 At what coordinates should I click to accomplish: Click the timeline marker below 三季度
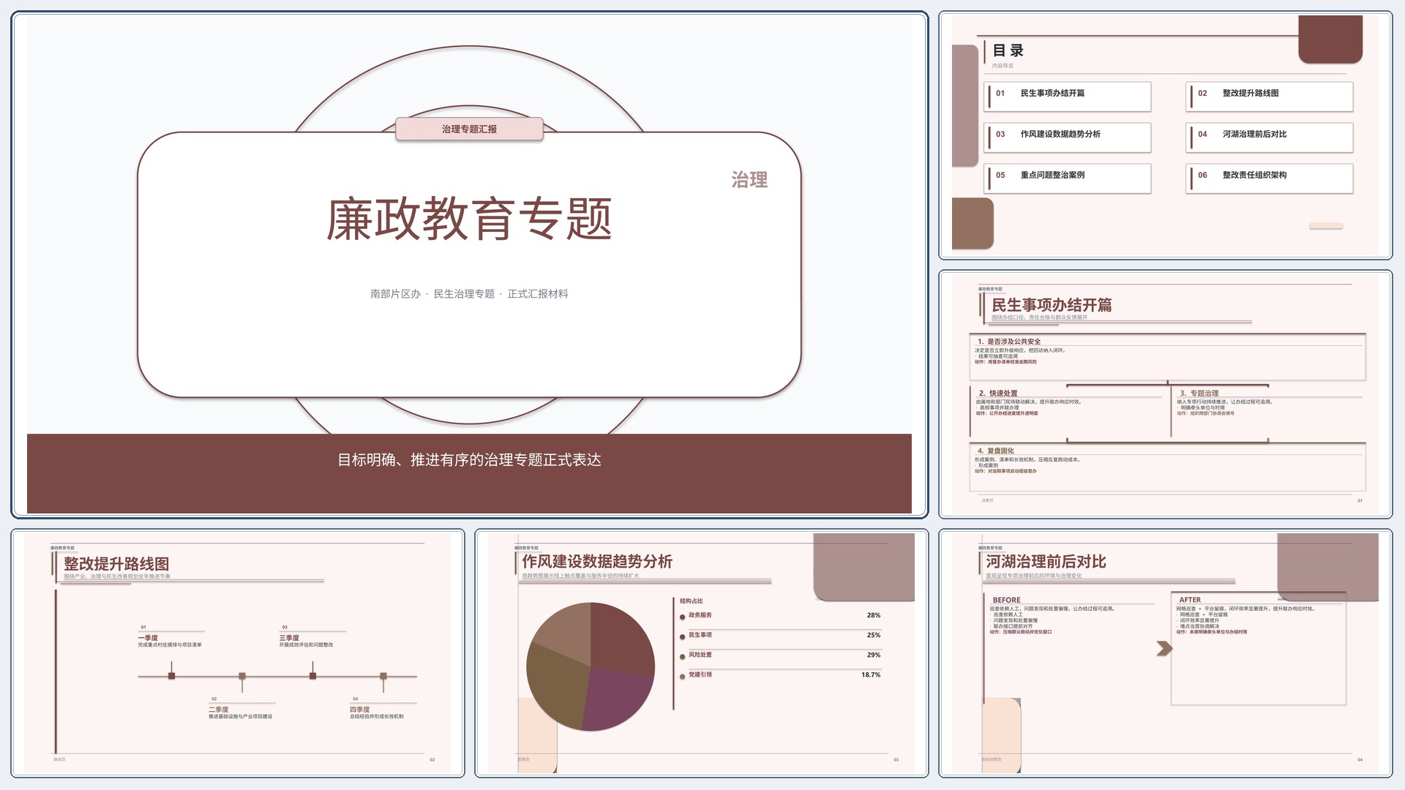(312, 676)
